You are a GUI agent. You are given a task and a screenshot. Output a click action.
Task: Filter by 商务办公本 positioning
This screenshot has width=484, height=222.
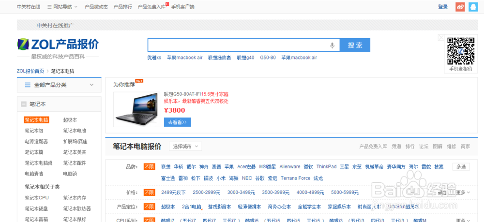click(x=279, y=207)
